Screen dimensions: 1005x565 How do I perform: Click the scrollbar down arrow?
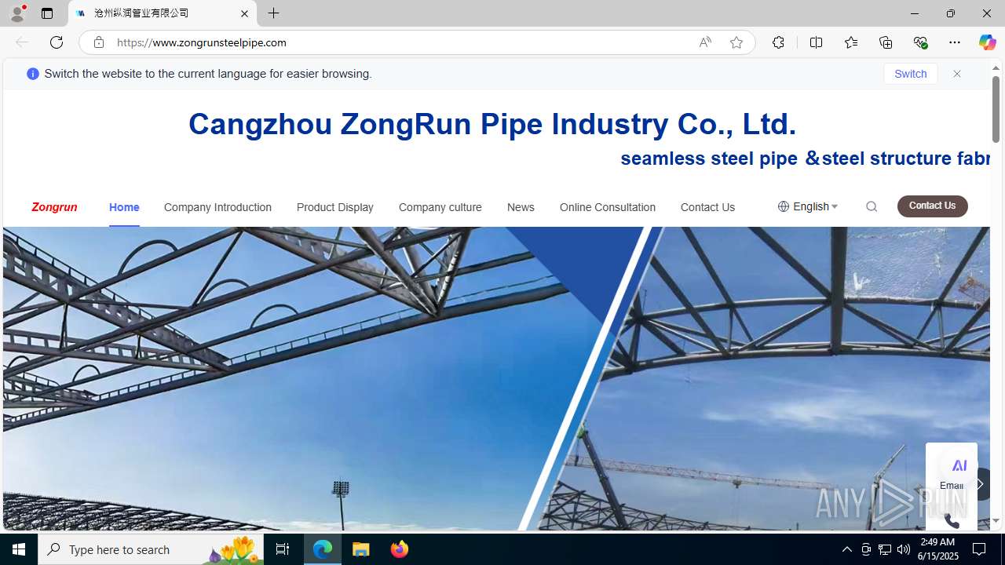coord(996,521)
